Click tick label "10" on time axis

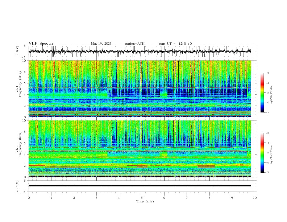click(255, 198)
